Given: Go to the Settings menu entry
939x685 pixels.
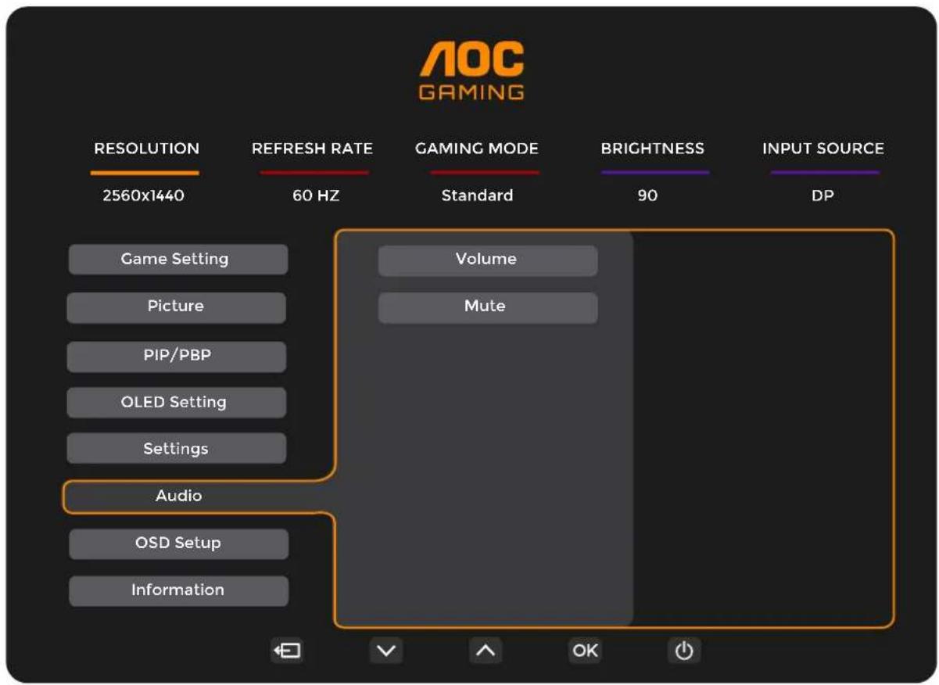Looking at the screenshot, I should pyautogui.click(x=176, y=449).
